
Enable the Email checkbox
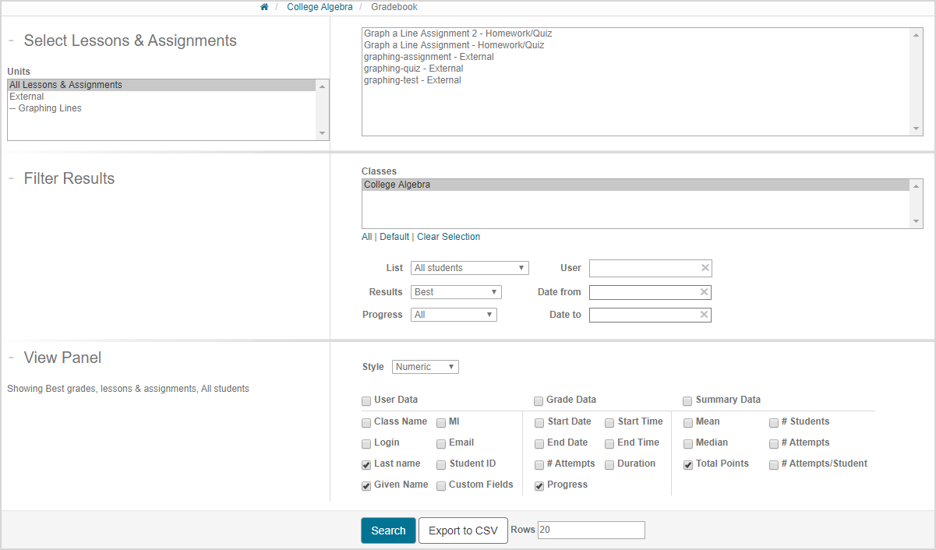pos(441,443)
